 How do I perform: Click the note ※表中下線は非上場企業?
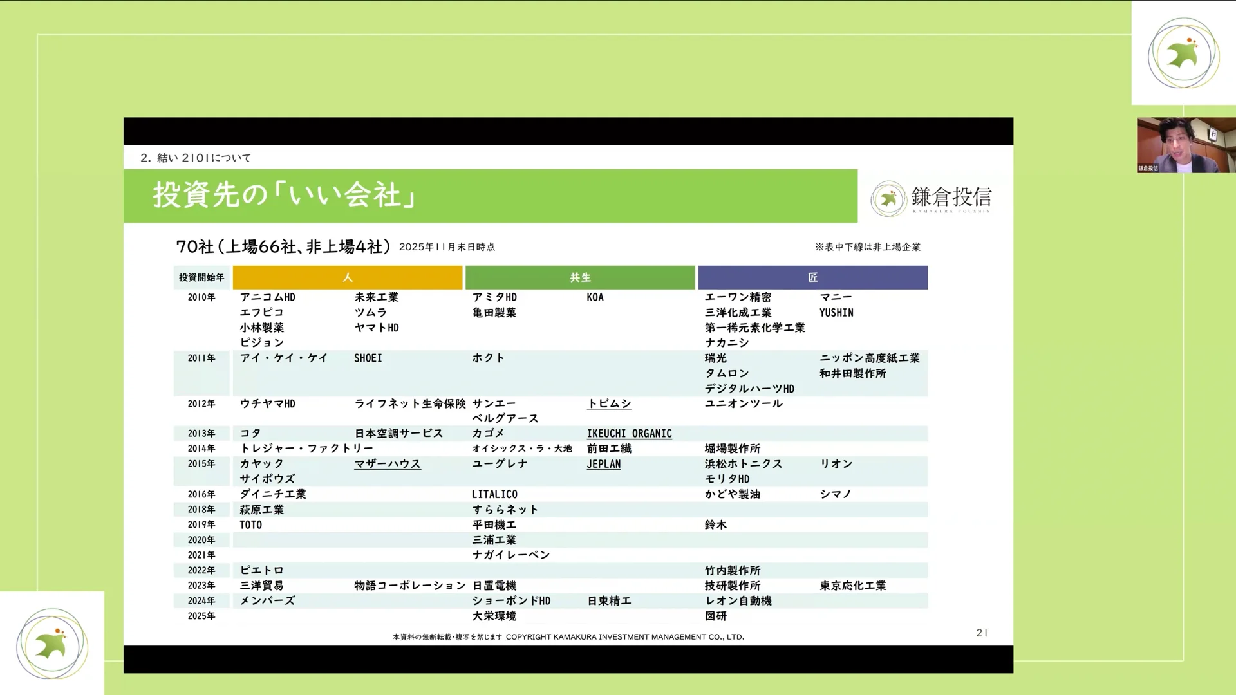coord(868,247)
